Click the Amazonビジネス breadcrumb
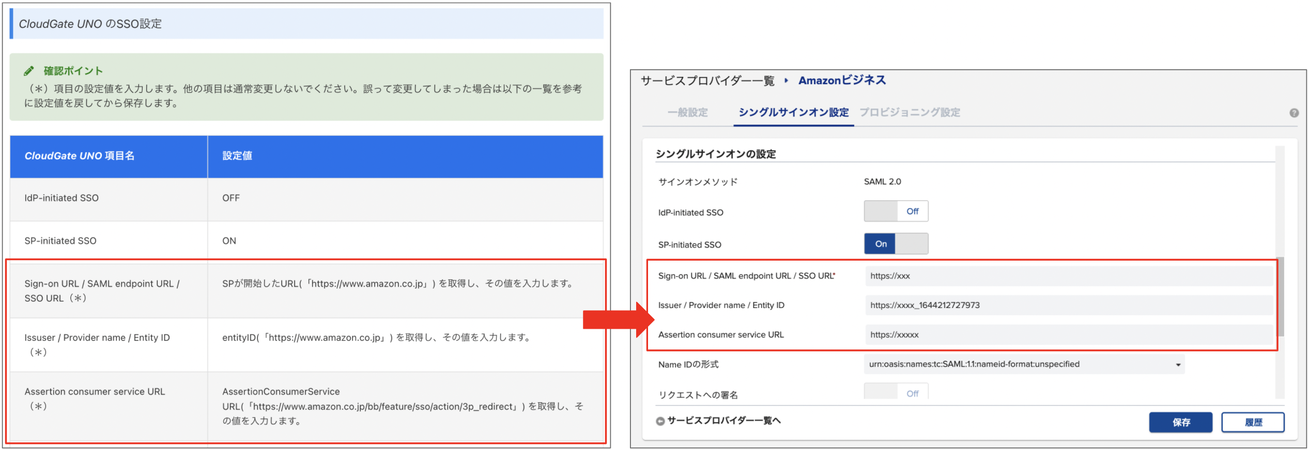 842,81
